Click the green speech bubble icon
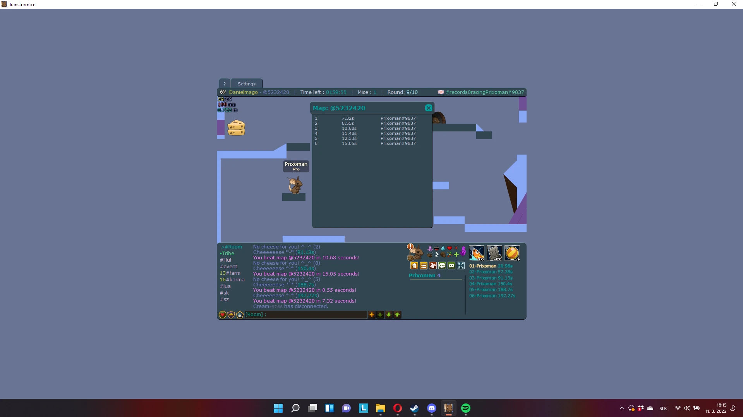The image size is (743, 417). pyautogui.click(x=442, y=266)
